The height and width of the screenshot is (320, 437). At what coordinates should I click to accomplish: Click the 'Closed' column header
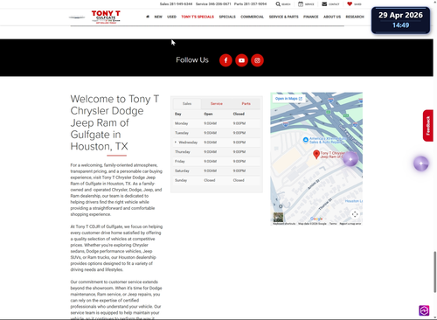coord(239,114)
